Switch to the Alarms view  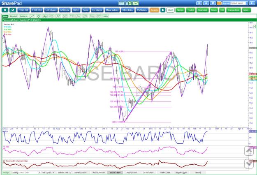180,10
